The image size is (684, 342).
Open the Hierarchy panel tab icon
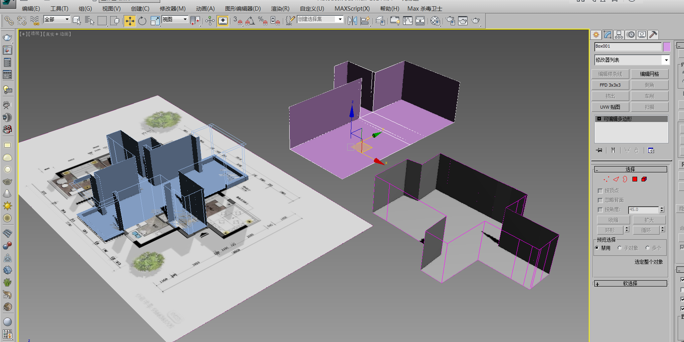tap(619, 35)
